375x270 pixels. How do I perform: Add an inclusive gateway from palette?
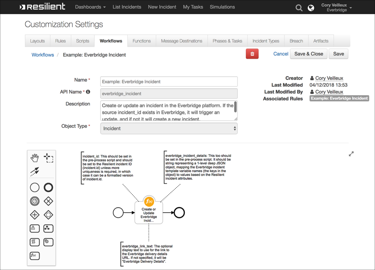point(48,215)
